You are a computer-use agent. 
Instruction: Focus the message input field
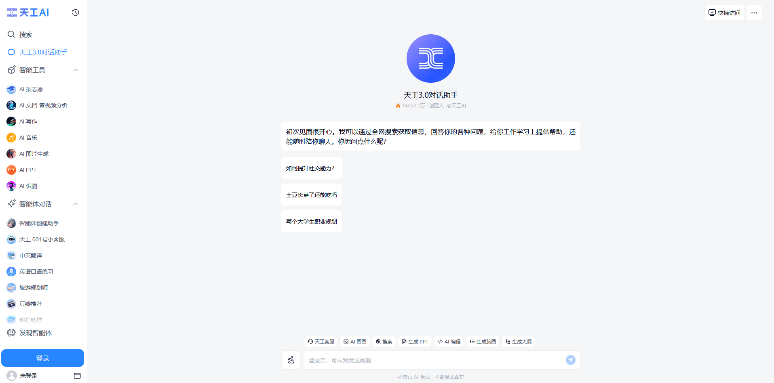tap(434, 360)
